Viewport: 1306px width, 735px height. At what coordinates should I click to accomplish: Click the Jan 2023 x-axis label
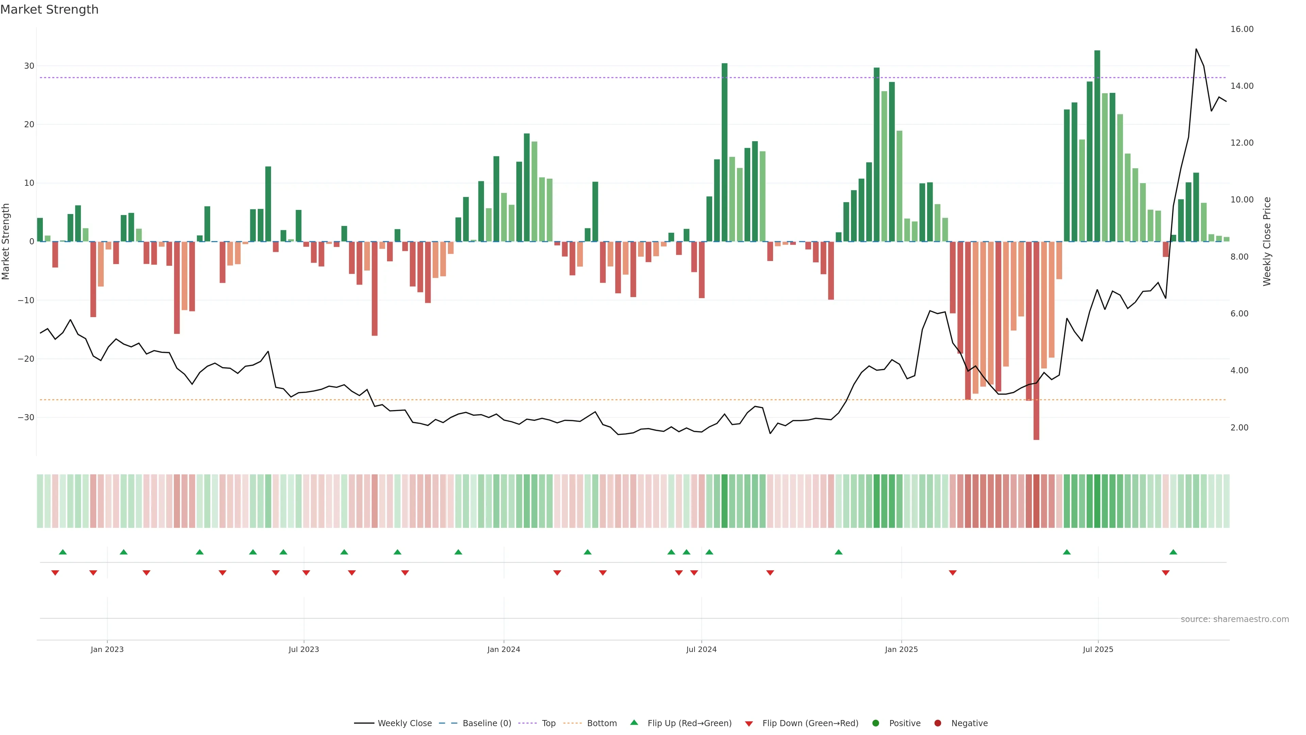click(107, 649)
